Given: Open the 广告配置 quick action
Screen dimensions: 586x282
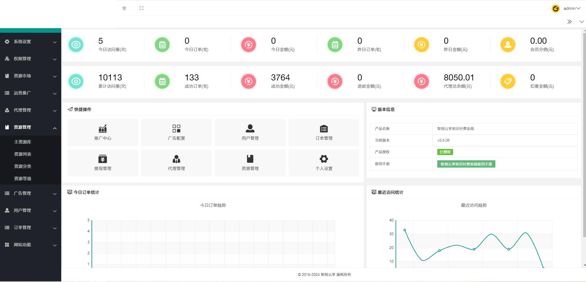Looking at the screenshot, I should point(176,132).
